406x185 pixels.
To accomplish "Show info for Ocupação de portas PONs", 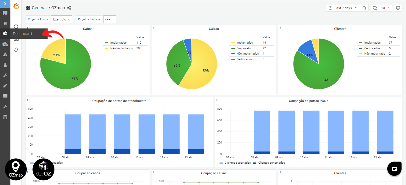I will tap(217, 100).
